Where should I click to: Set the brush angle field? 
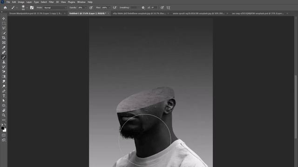click(x=154, y=7)
